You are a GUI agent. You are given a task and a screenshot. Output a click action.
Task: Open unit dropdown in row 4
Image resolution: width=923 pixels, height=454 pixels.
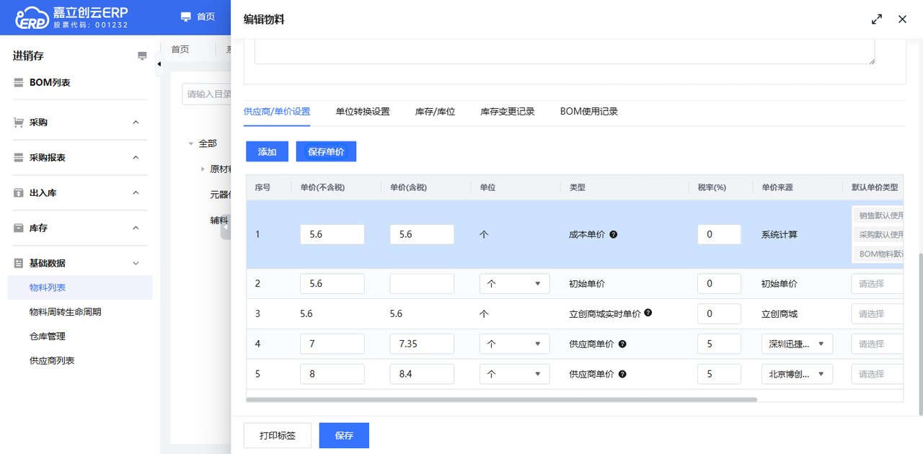[514, 344]
